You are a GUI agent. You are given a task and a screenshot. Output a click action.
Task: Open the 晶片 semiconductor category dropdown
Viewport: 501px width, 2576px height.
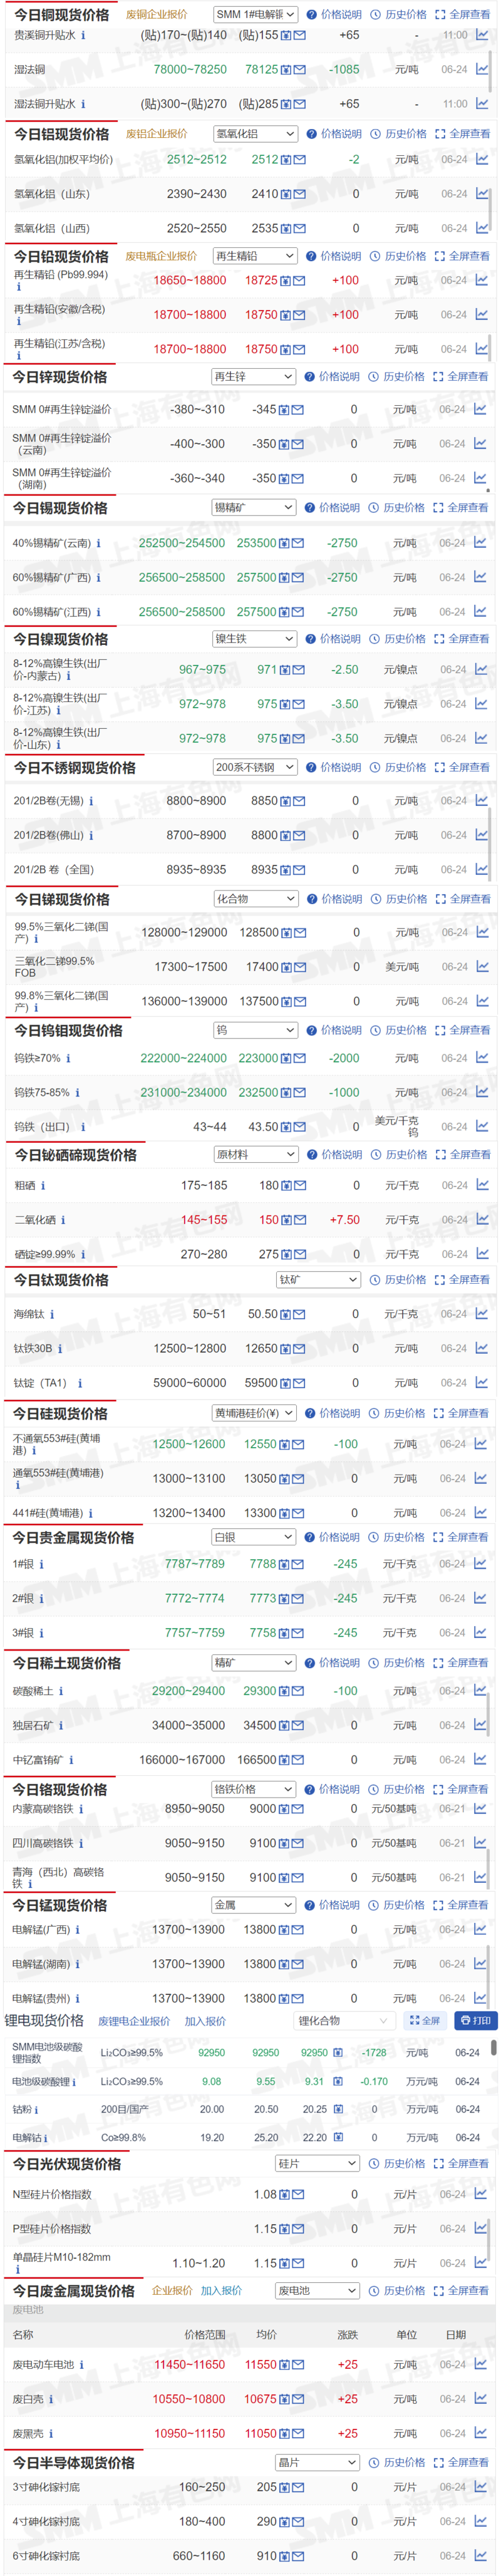click(x=317, y=2462)
